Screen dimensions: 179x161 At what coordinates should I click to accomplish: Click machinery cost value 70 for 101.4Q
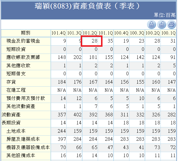tap(63, 147)
